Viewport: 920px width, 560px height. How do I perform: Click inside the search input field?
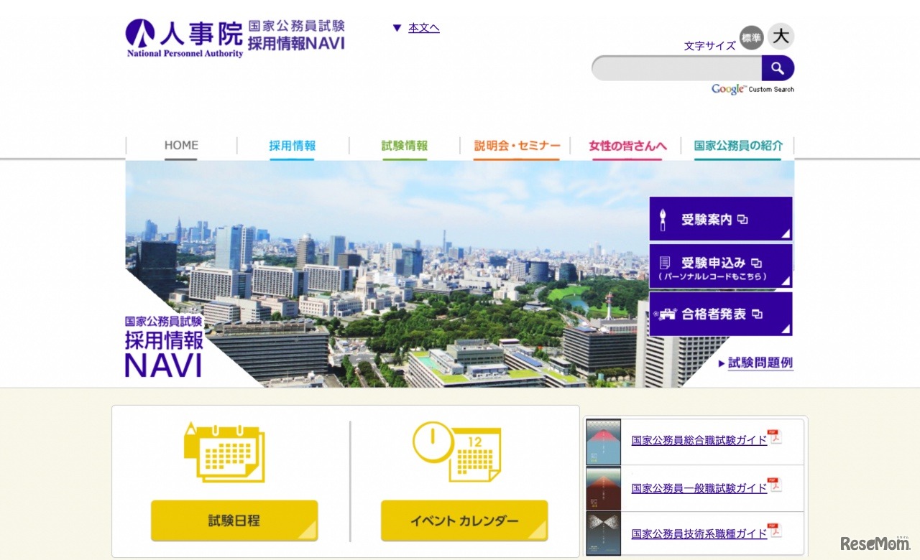pyautogui.click(x=676, y=67)
